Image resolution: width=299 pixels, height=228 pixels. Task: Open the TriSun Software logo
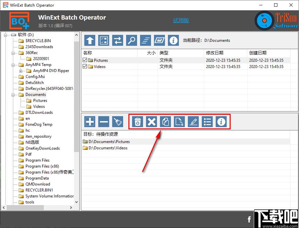pyautogui.click(x=276, y=20)
